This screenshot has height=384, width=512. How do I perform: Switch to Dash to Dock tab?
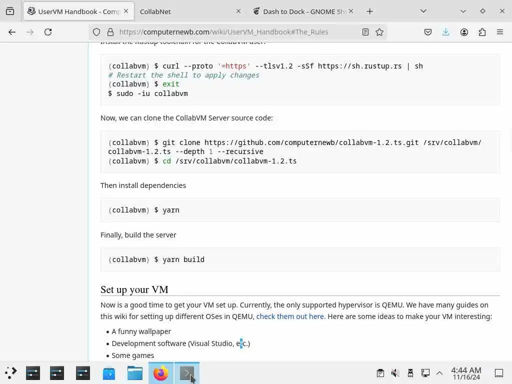pyautogui.click(x=303, y=11)
